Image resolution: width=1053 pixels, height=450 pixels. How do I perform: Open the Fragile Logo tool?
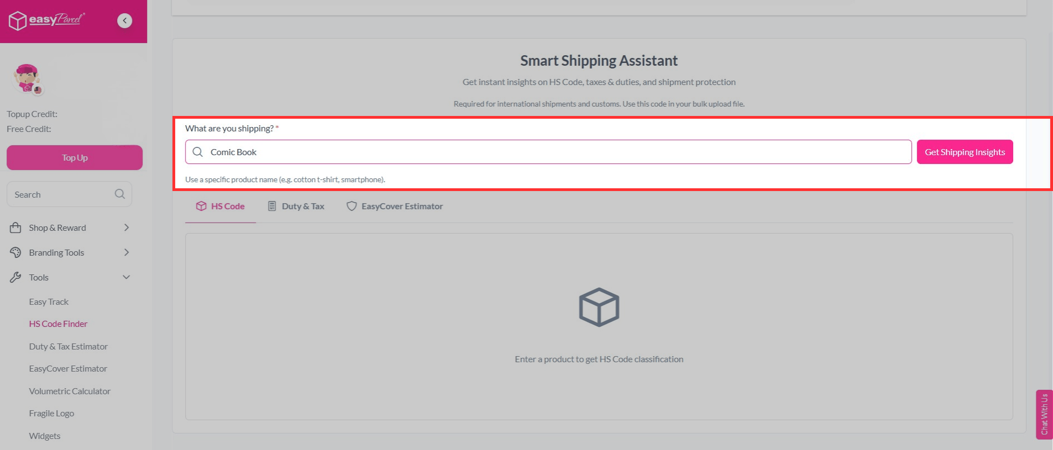pyautogui.click(x=51, y=413)
